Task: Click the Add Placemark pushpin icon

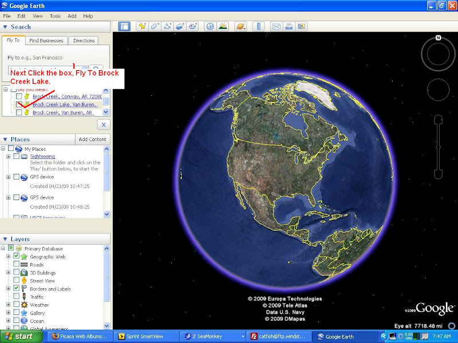Action: pyautogui.click(x=141, y=26)
